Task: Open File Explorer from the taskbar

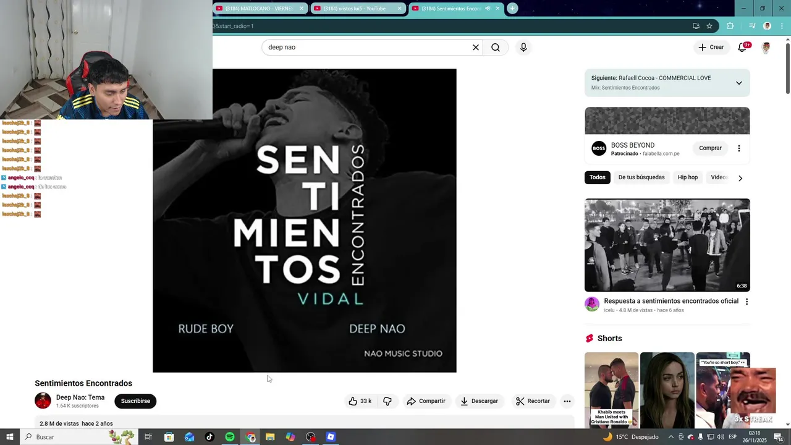Action: pos(270,437)
